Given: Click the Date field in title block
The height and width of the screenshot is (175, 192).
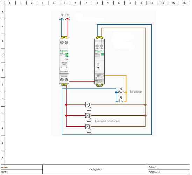Looking at the screenshot, I should (x=22, y=172).
